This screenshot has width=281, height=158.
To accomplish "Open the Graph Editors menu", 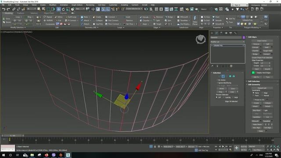I will coord(77,5).
